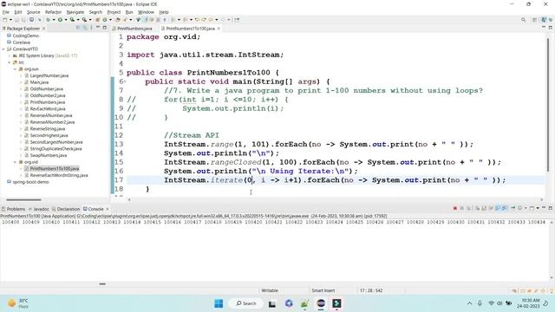
Task: Click Remove Launch icon in Console
Action: click(461, 208)
